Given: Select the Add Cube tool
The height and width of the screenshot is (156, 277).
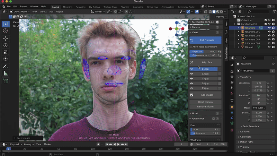Looking at the screenshot, I should click(x=6, y=81).
